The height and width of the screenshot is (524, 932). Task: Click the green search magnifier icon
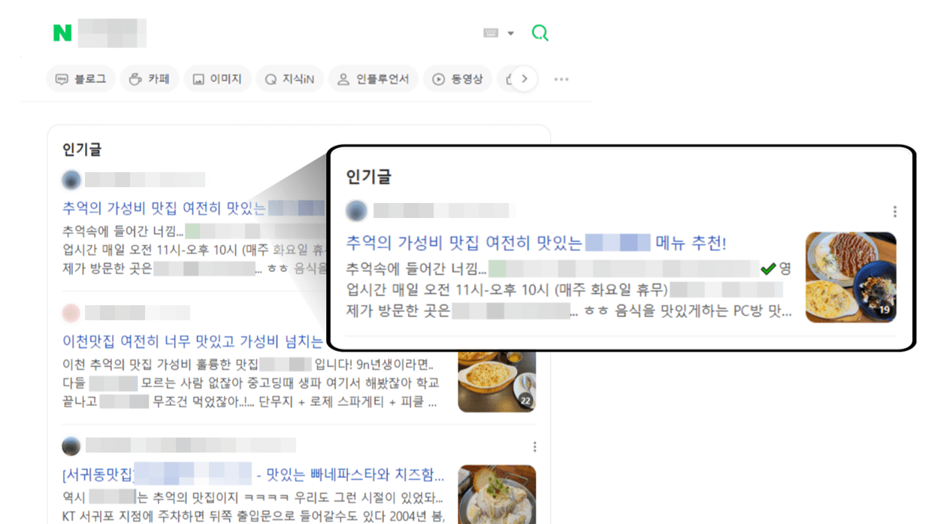pos(540,32)
